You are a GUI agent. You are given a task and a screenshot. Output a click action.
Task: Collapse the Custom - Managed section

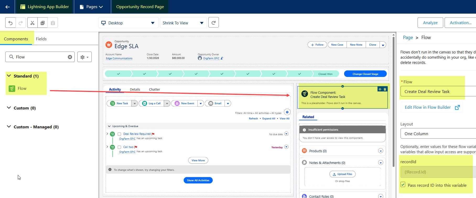(9, 126)
